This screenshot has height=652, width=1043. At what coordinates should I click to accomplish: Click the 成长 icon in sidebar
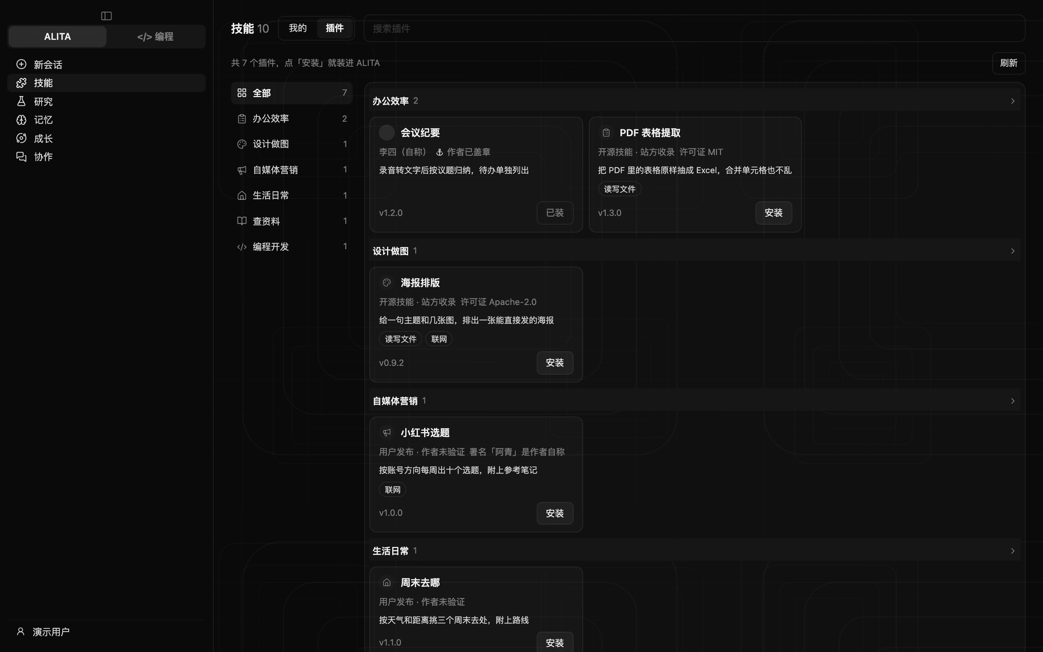[x=21, y=138]
